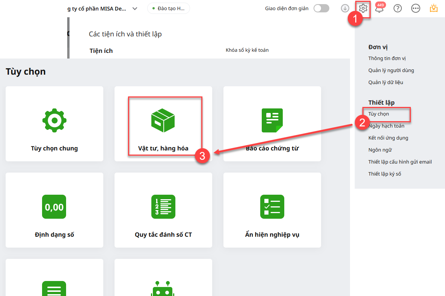Select Quản lý người dùng menu item

pyautogui.click(x=391, y=70)
